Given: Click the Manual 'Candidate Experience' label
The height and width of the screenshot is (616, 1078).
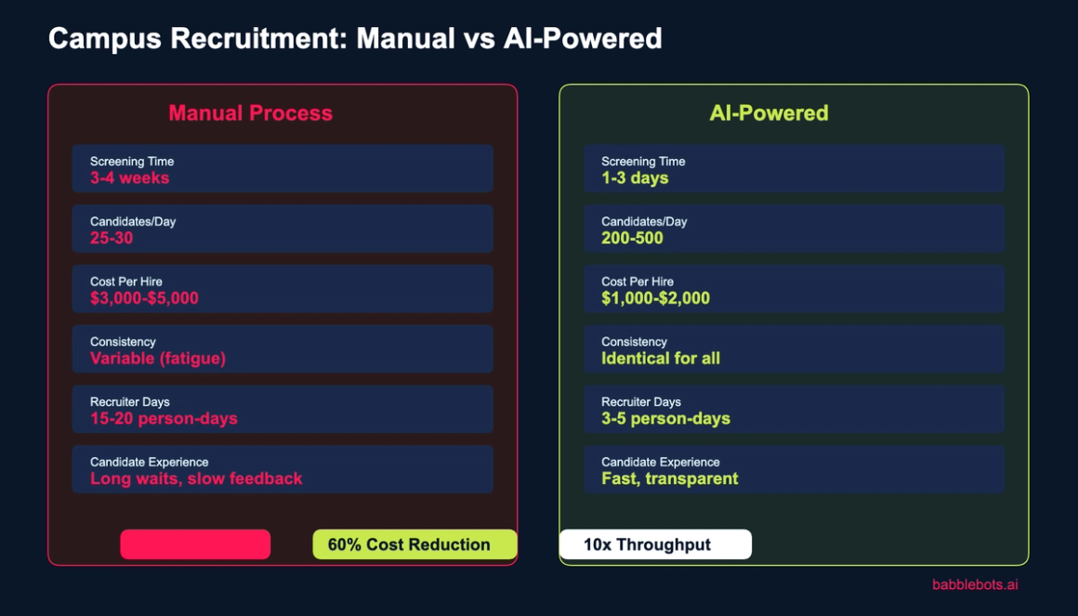Looking at the screenshot, I should coord(150,462).
